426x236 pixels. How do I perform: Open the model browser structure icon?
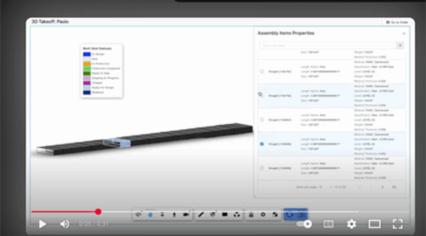(x=237, y=214)
